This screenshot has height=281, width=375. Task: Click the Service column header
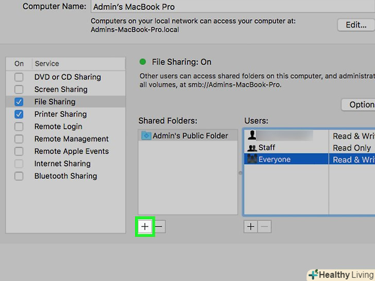[x=78, y=64]
